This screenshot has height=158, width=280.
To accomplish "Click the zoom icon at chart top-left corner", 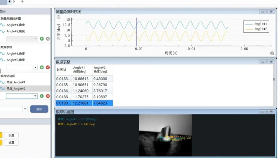I will tap(59, 17).
